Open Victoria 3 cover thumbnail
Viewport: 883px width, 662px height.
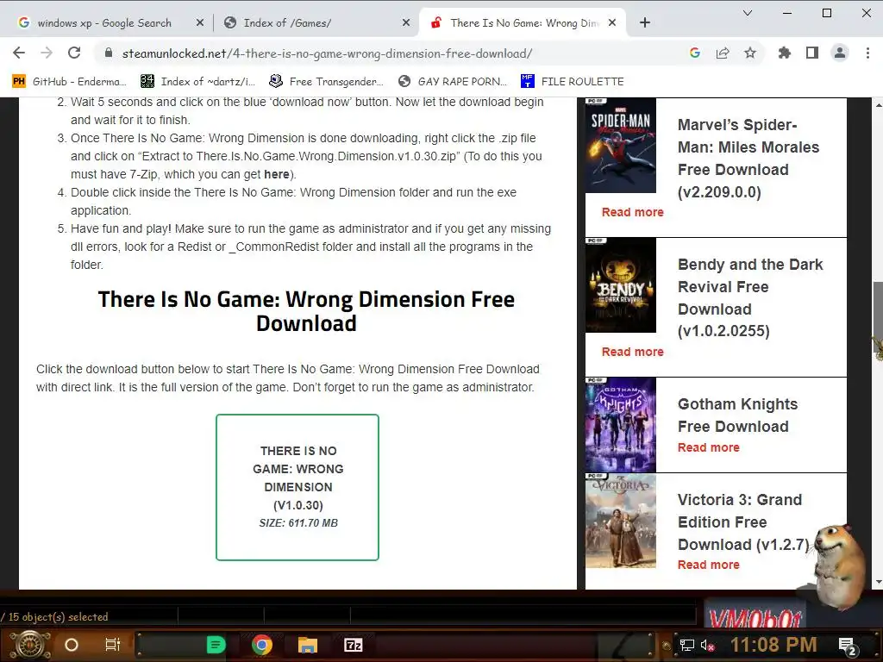point(621,521)
